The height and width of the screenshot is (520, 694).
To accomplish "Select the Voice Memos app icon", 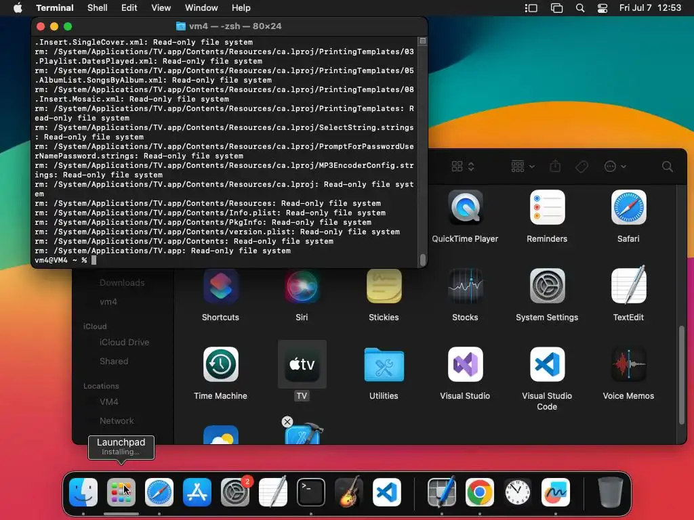I will click(628, 364).
